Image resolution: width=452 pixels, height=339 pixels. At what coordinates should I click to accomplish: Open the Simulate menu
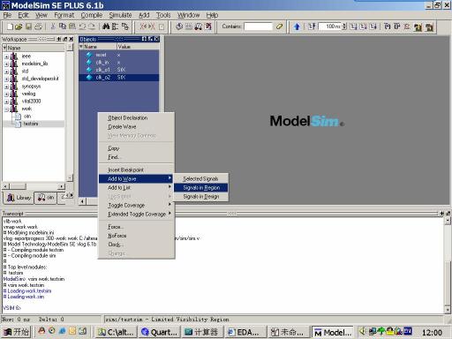click(x=120, y=15)
